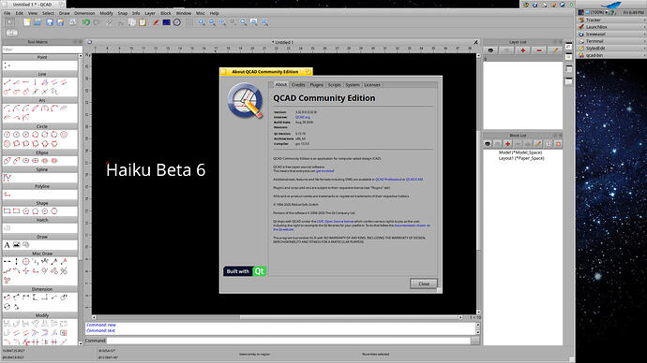Click the Print icon in toolbar
Viewport: 647px width, 363px height.
[x=72, y=22]
